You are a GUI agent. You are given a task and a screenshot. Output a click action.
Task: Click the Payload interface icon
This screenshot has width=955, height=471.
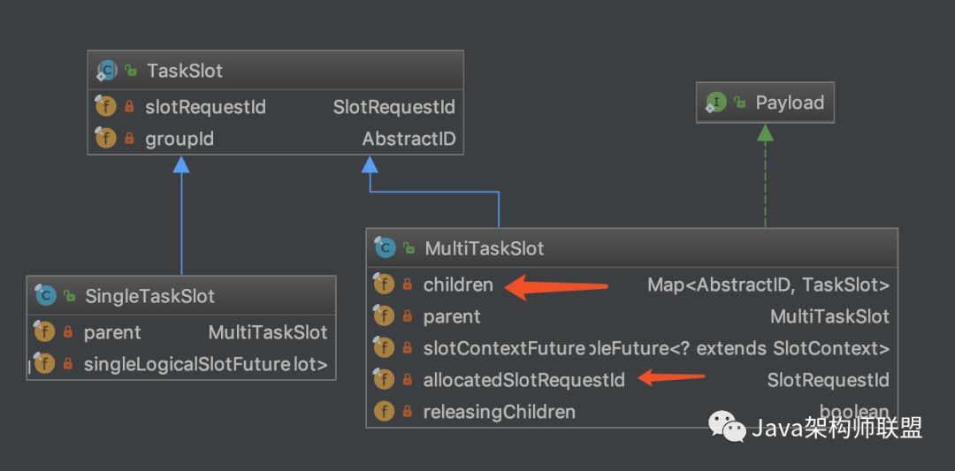click(x=715, y=103)
